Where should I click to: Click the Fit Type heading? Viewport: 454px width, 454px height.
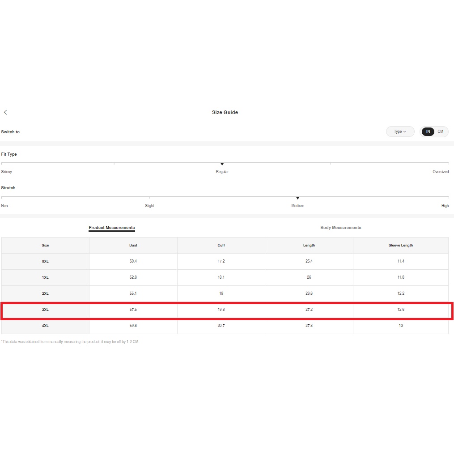tap(8, 154)
